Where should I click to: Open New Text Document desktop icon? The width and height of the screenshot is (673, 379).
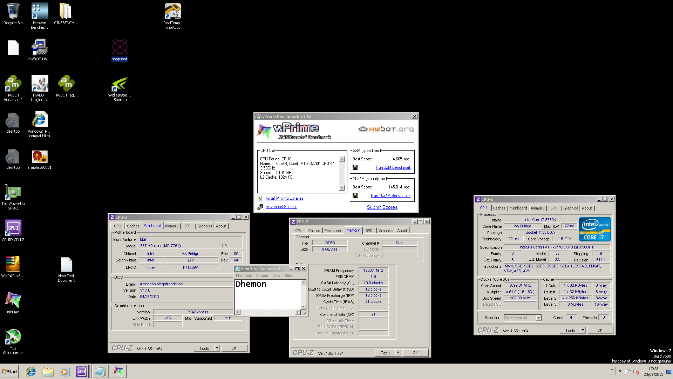pos(66,269)
